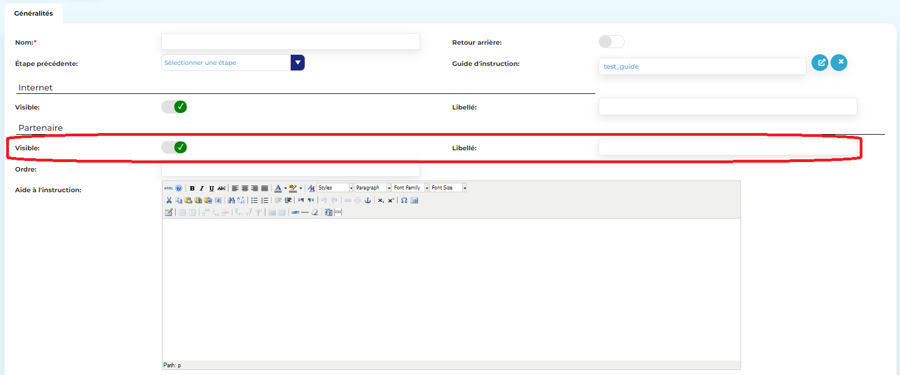Image resolution: width=900 pixels, height=375 pixels.
Task: Click the test_guide instruction guide field
Action: click(x=702, y=67)
